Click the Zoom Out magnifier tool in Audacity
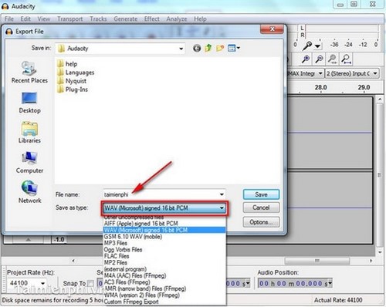The image size is (386, 307). click(x=319, y=59)
